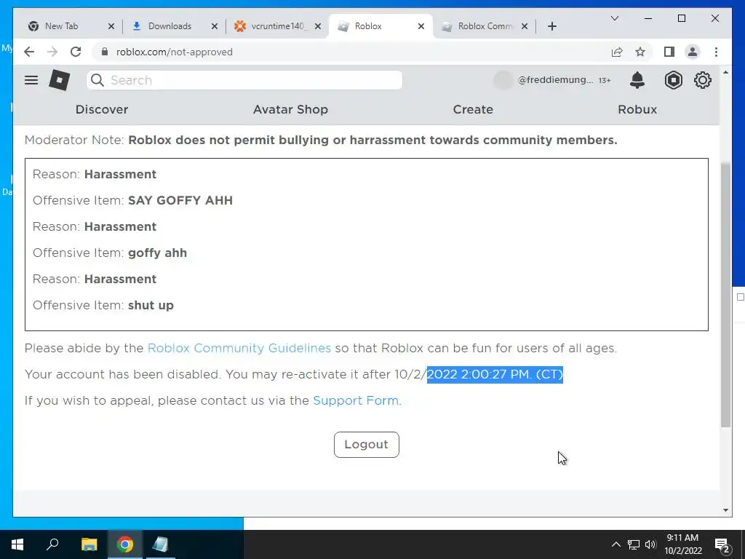Open the Robux hexagon icon
This screenshot has width=745, height=559.
(x=673, y=80)
